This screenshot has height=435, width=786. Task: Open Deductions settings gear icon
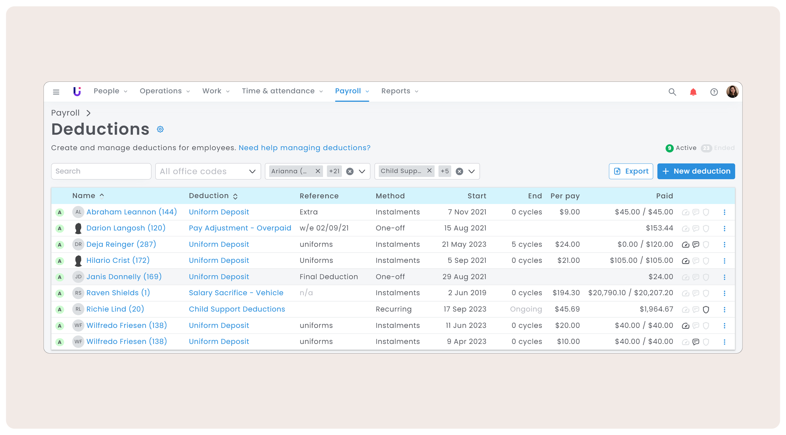coord(160,129)
